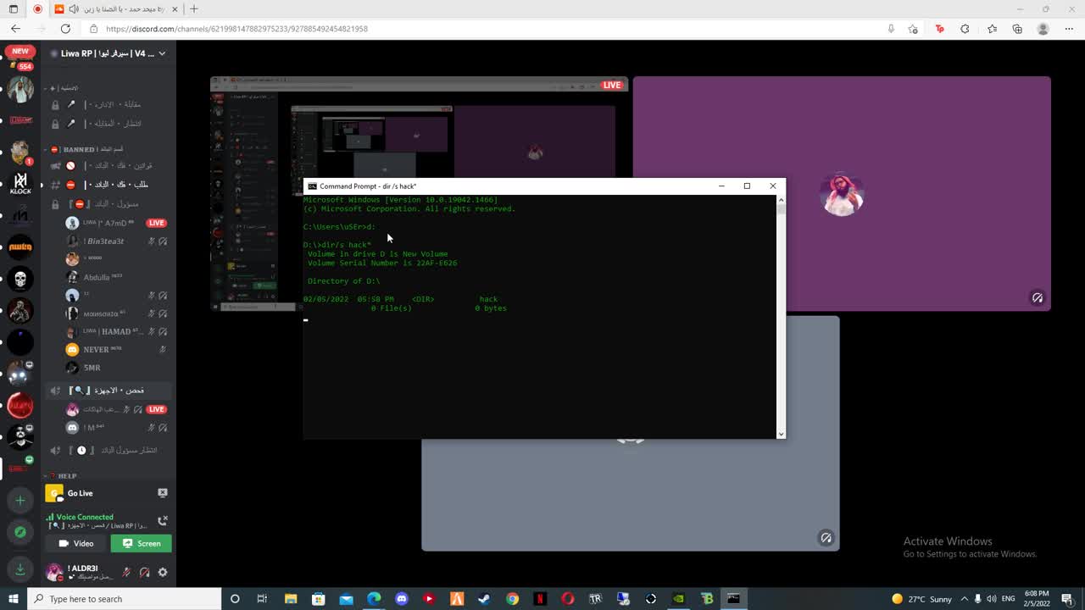Open Nvidia app from the taskbar

pyautogui.click(x=678, y=599)
